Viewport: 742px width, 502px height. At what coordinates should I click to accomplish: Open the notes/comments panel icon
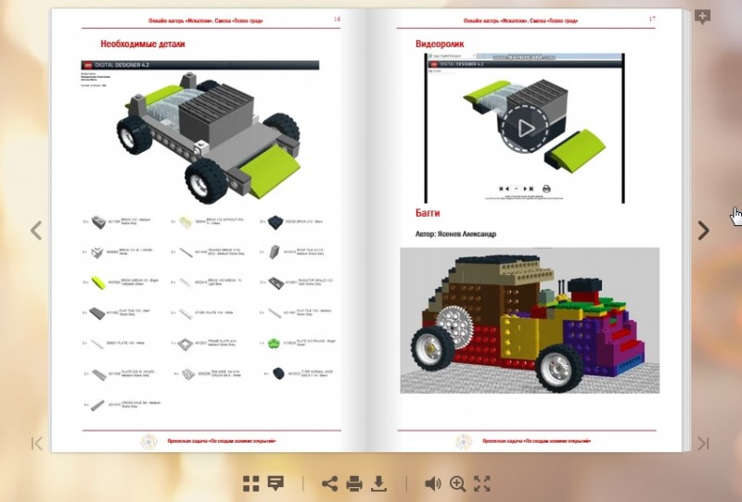[275, 483]
